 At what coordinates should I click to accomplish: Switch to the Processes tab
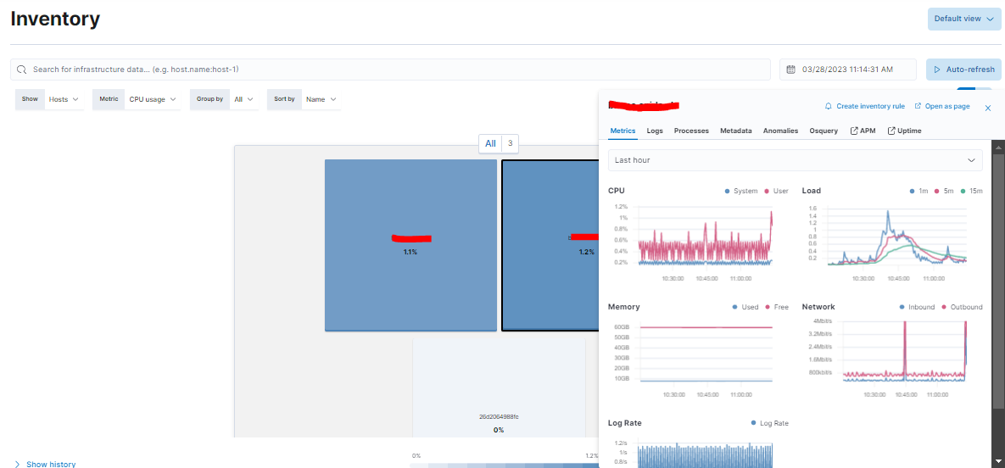(691, 131)
